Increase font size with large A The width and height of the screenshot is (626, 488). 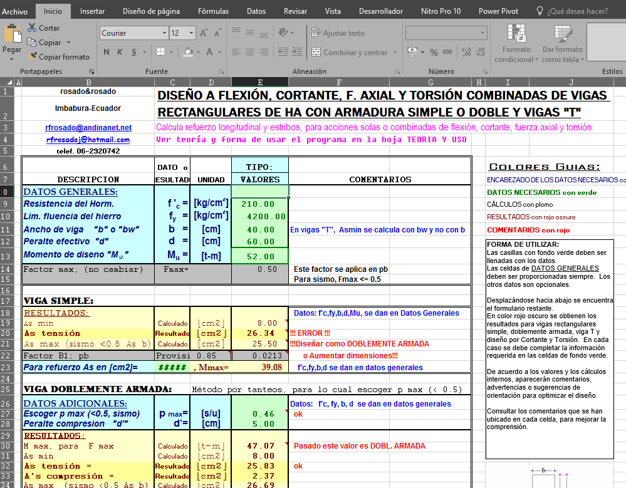pos(203,33)
